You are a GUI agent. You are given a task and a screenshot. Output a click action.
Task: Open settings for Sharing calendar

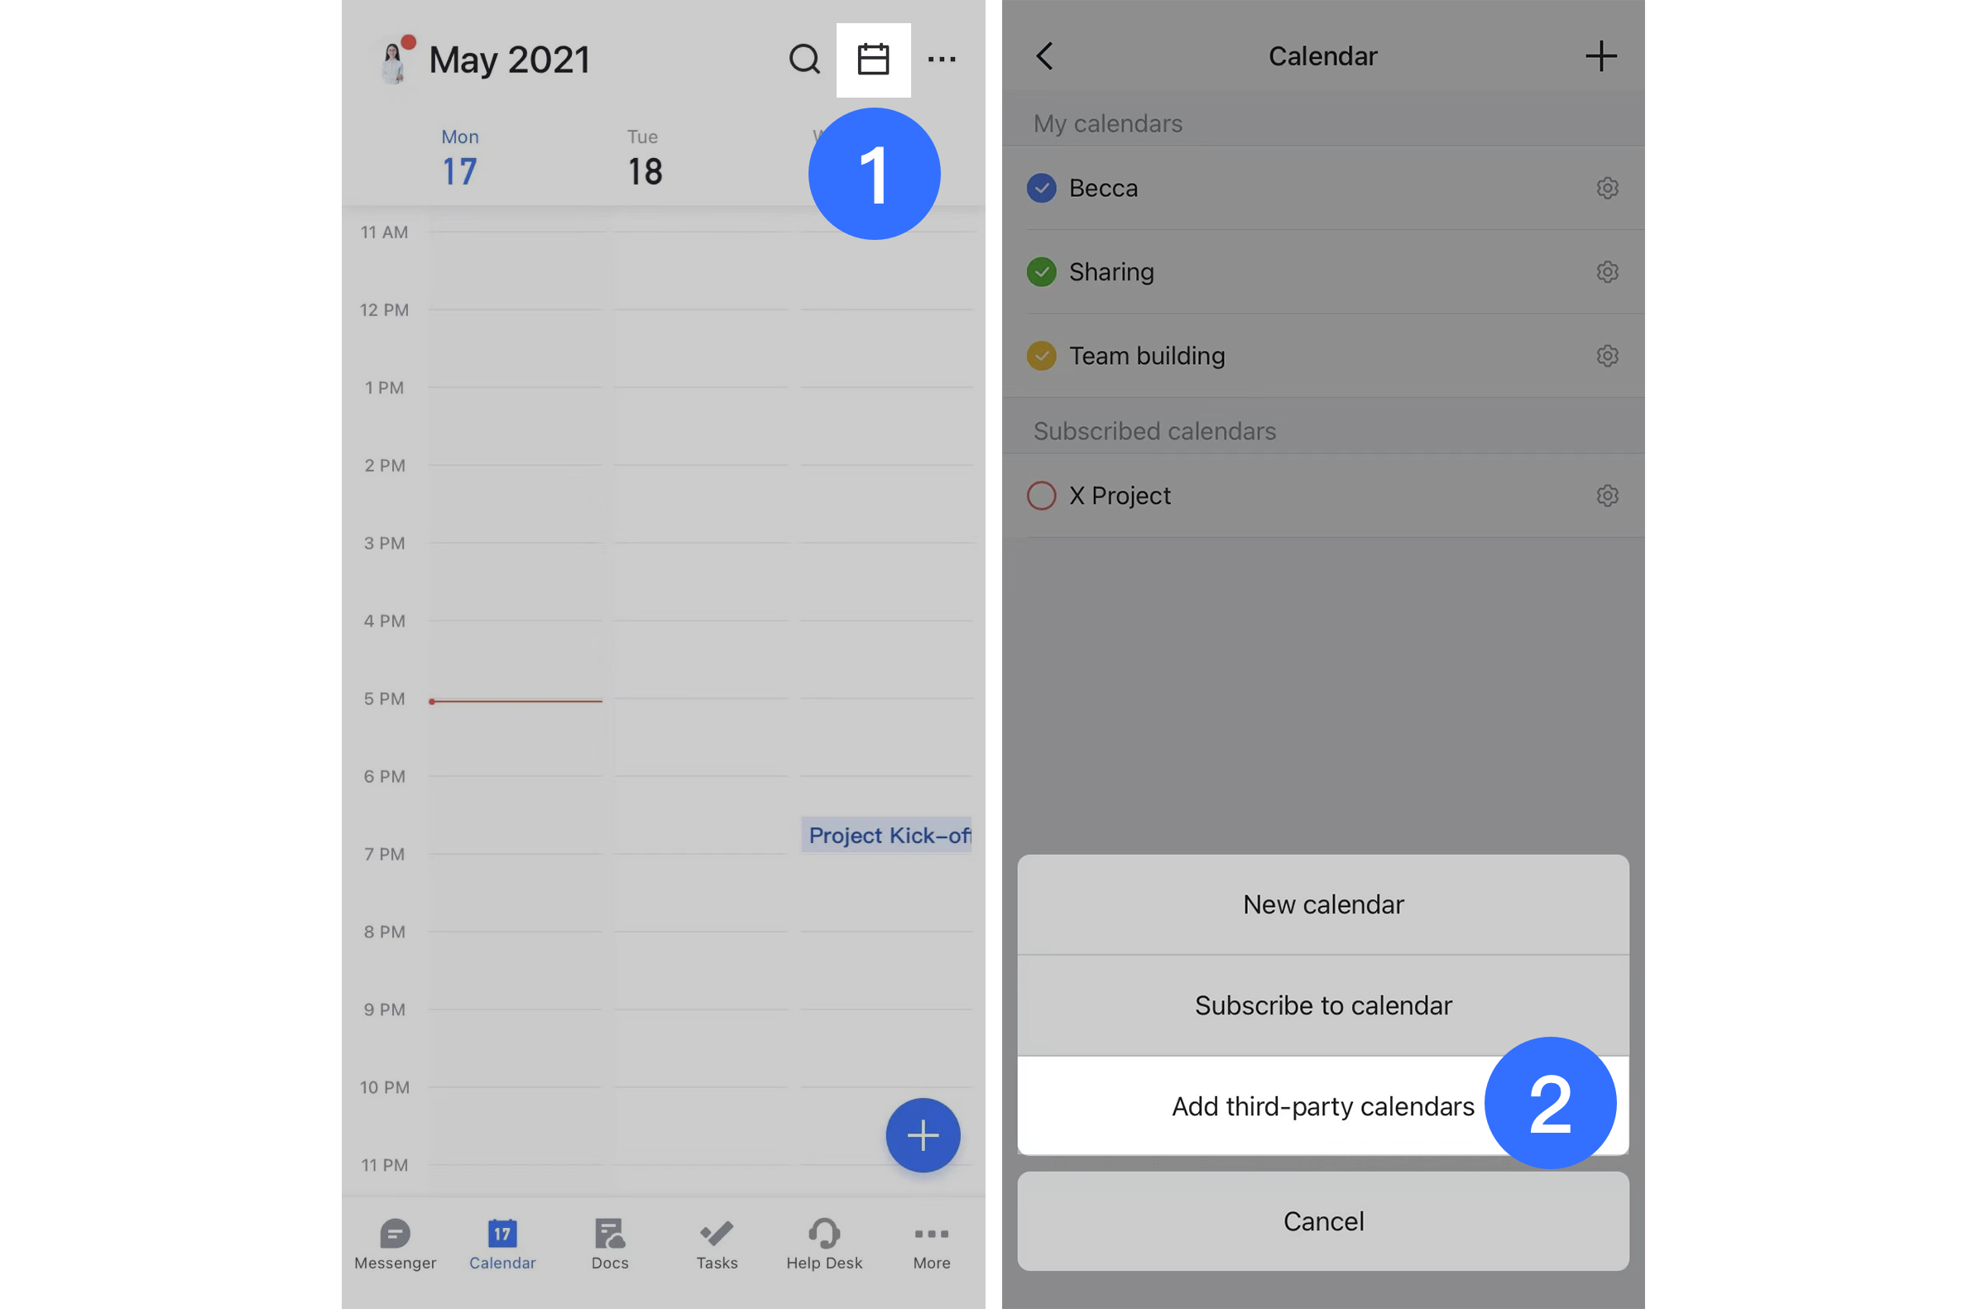(1606, 271)
